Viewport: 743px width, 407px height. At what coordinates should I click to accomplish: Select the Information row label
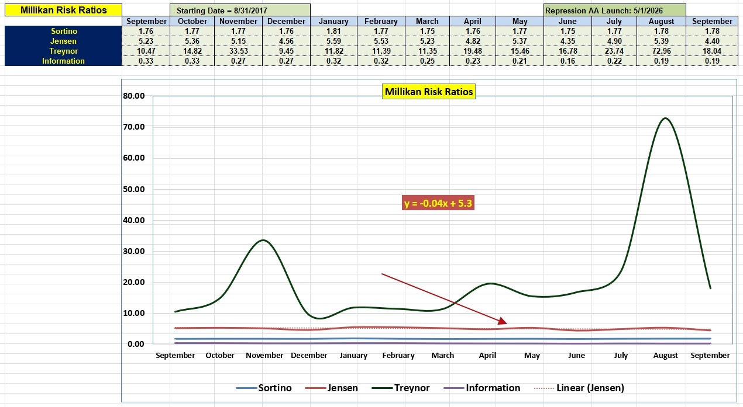[64, 61]
